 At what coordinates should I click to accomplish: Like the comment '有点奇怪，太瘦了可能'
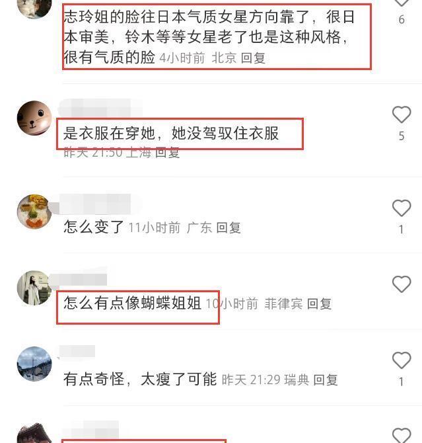point(402,360)
